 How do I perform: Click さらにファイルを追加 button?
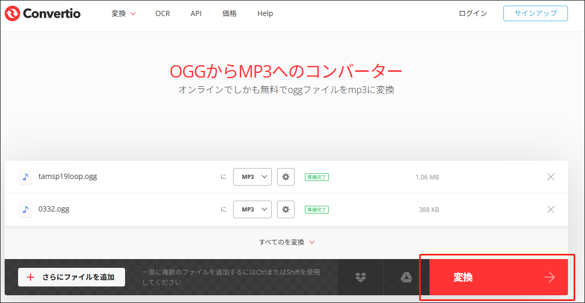[x=72, y=277]
